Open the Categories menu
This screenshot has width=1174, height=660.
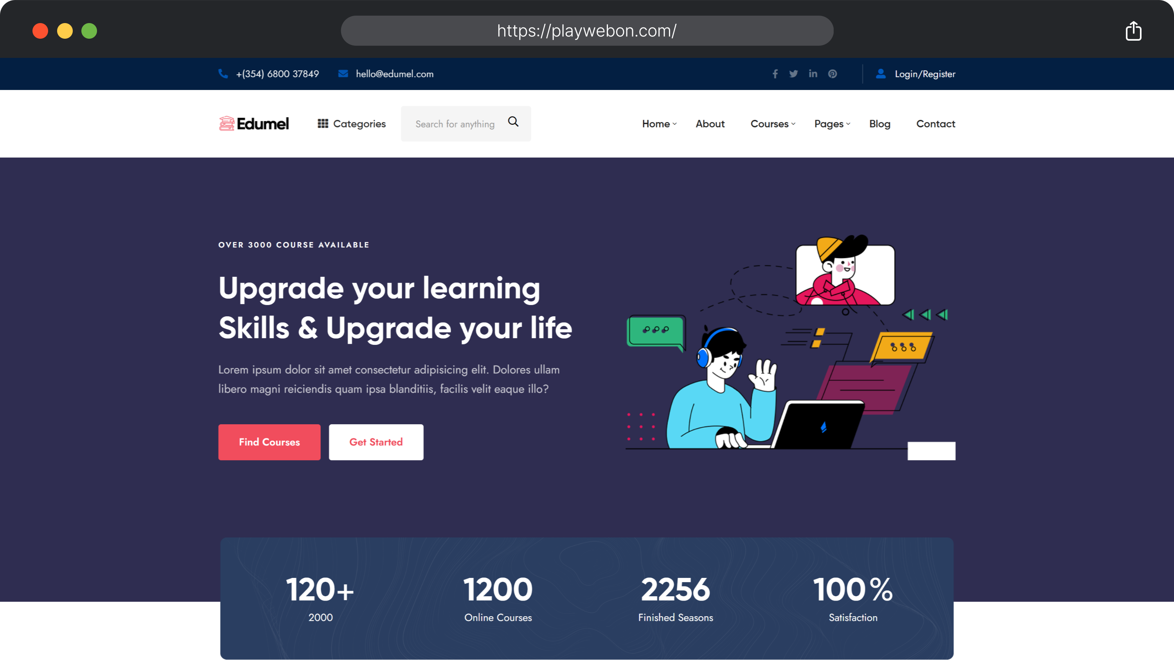coord(351,124)
